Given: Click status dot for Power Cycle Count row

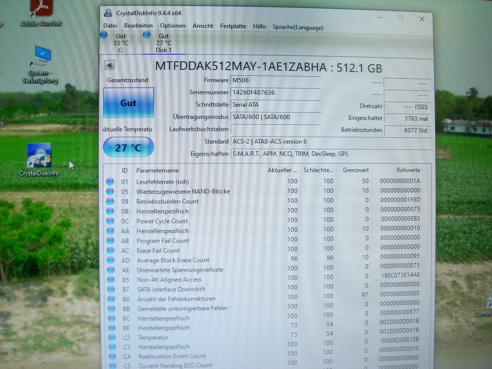Looking at the screenshot, I should (x=110, y=221).
